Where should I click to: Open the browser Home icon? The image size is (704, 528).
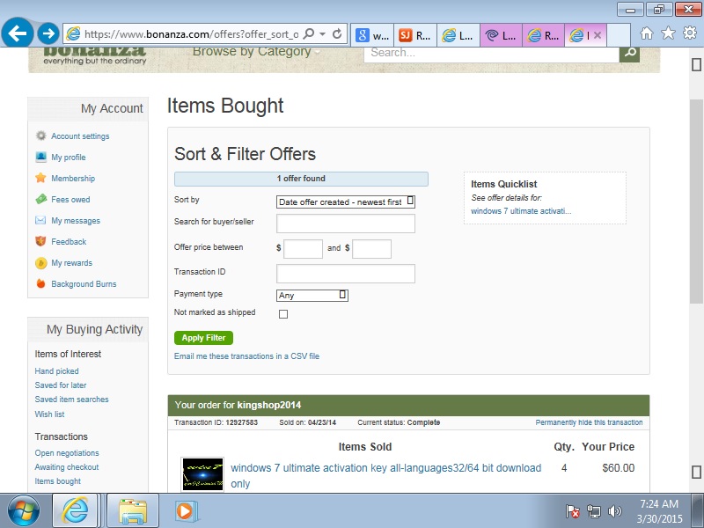(647, 33)
